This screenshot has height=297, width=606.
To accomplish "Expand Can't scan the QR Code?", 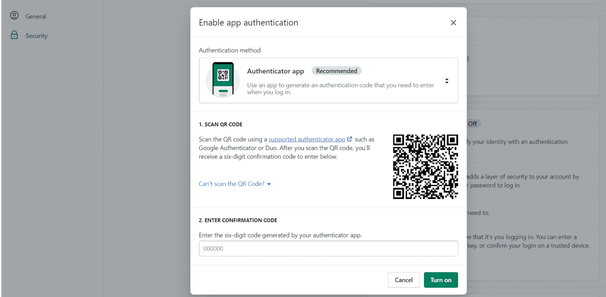I will (x=235, y=184).
